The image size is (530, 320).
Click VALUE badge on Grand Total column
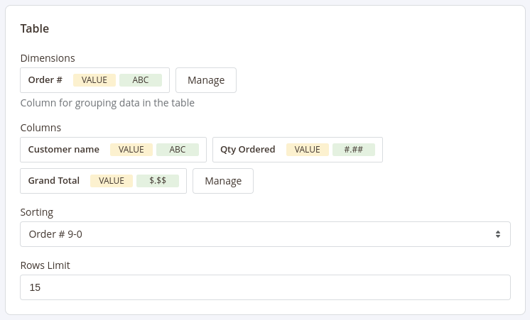coord(112,181)
